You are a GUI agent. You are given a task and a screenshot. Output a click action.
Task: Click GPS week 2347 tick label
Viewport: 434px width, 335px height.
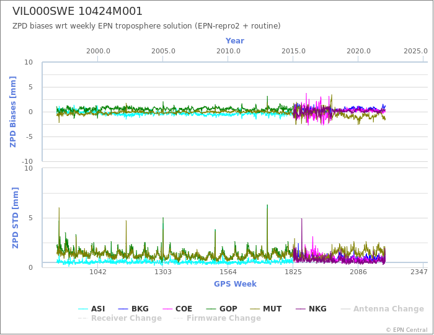coord(419,272)
